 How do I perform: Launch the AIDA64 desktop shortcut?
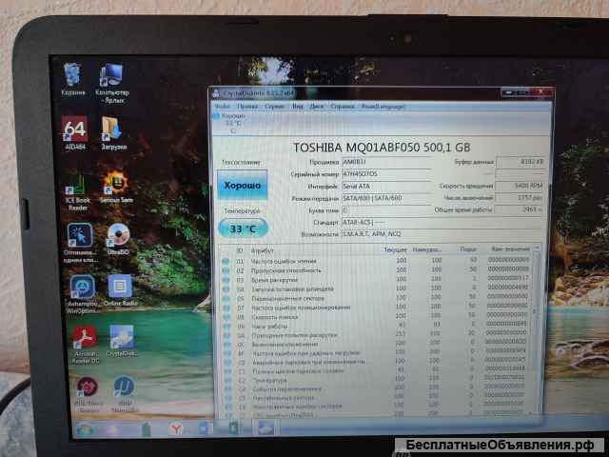tap(75, 132)
